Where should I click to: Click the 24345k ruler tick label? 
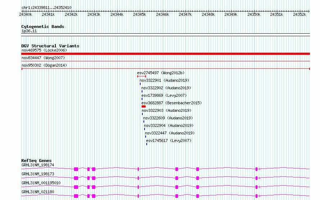[140, 14]
